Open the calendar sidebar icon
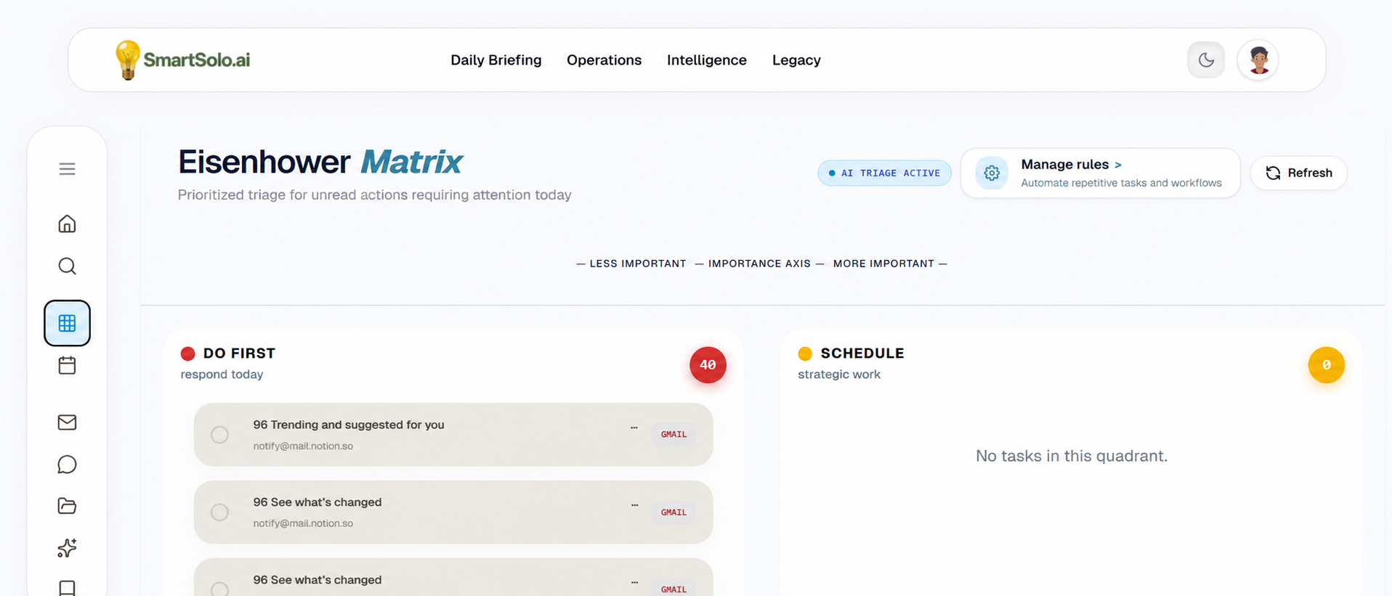This screenshot has height=596, width=1392. pyautogui.click(x=67, y=365)
